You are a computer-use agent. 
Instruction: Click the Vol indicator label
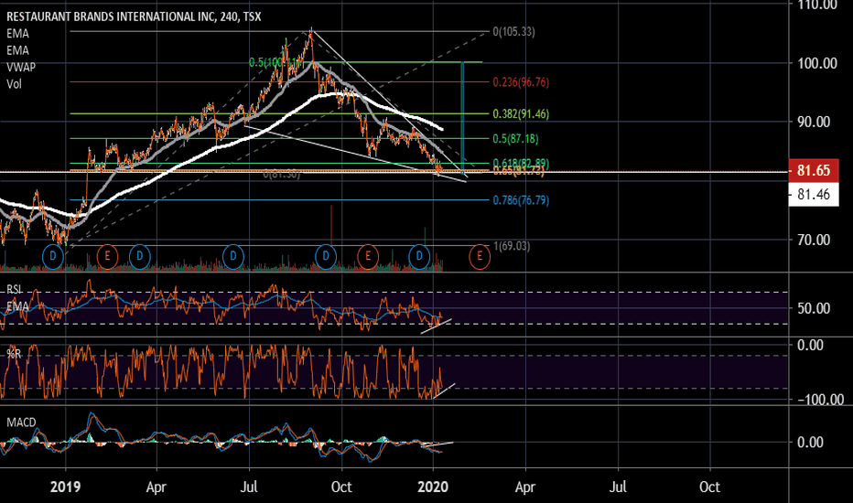click(x=14, y=84)
